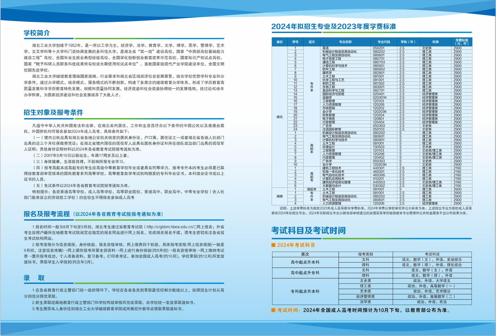Click the 政治、外语、艺术概论 subjects cell
This screenshot has width=496, height=336.
432,291
